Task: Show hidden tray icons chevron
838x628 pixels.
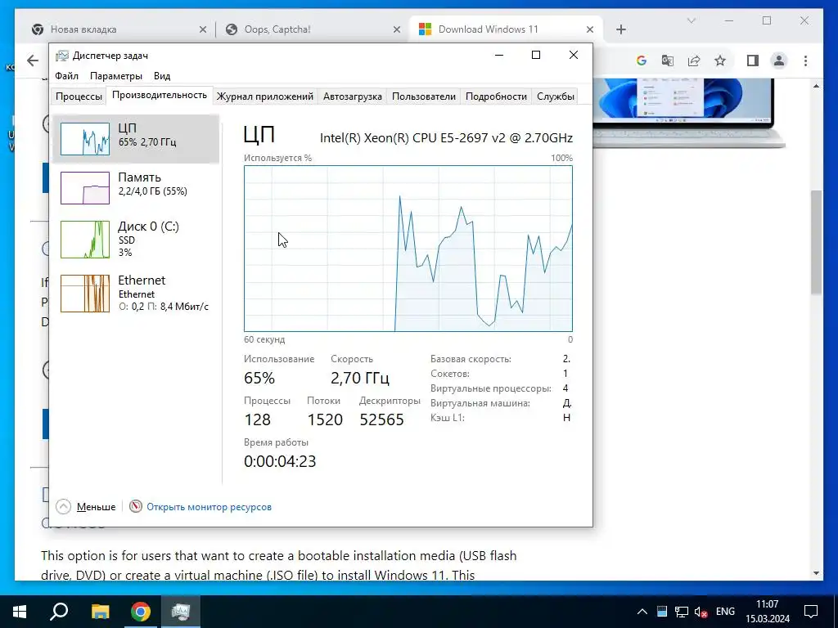Action: (642, 612)
